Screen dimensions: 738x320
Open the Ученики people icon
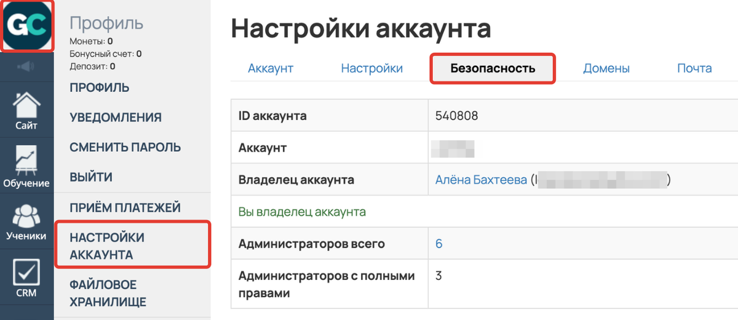[x=27, y=222]
